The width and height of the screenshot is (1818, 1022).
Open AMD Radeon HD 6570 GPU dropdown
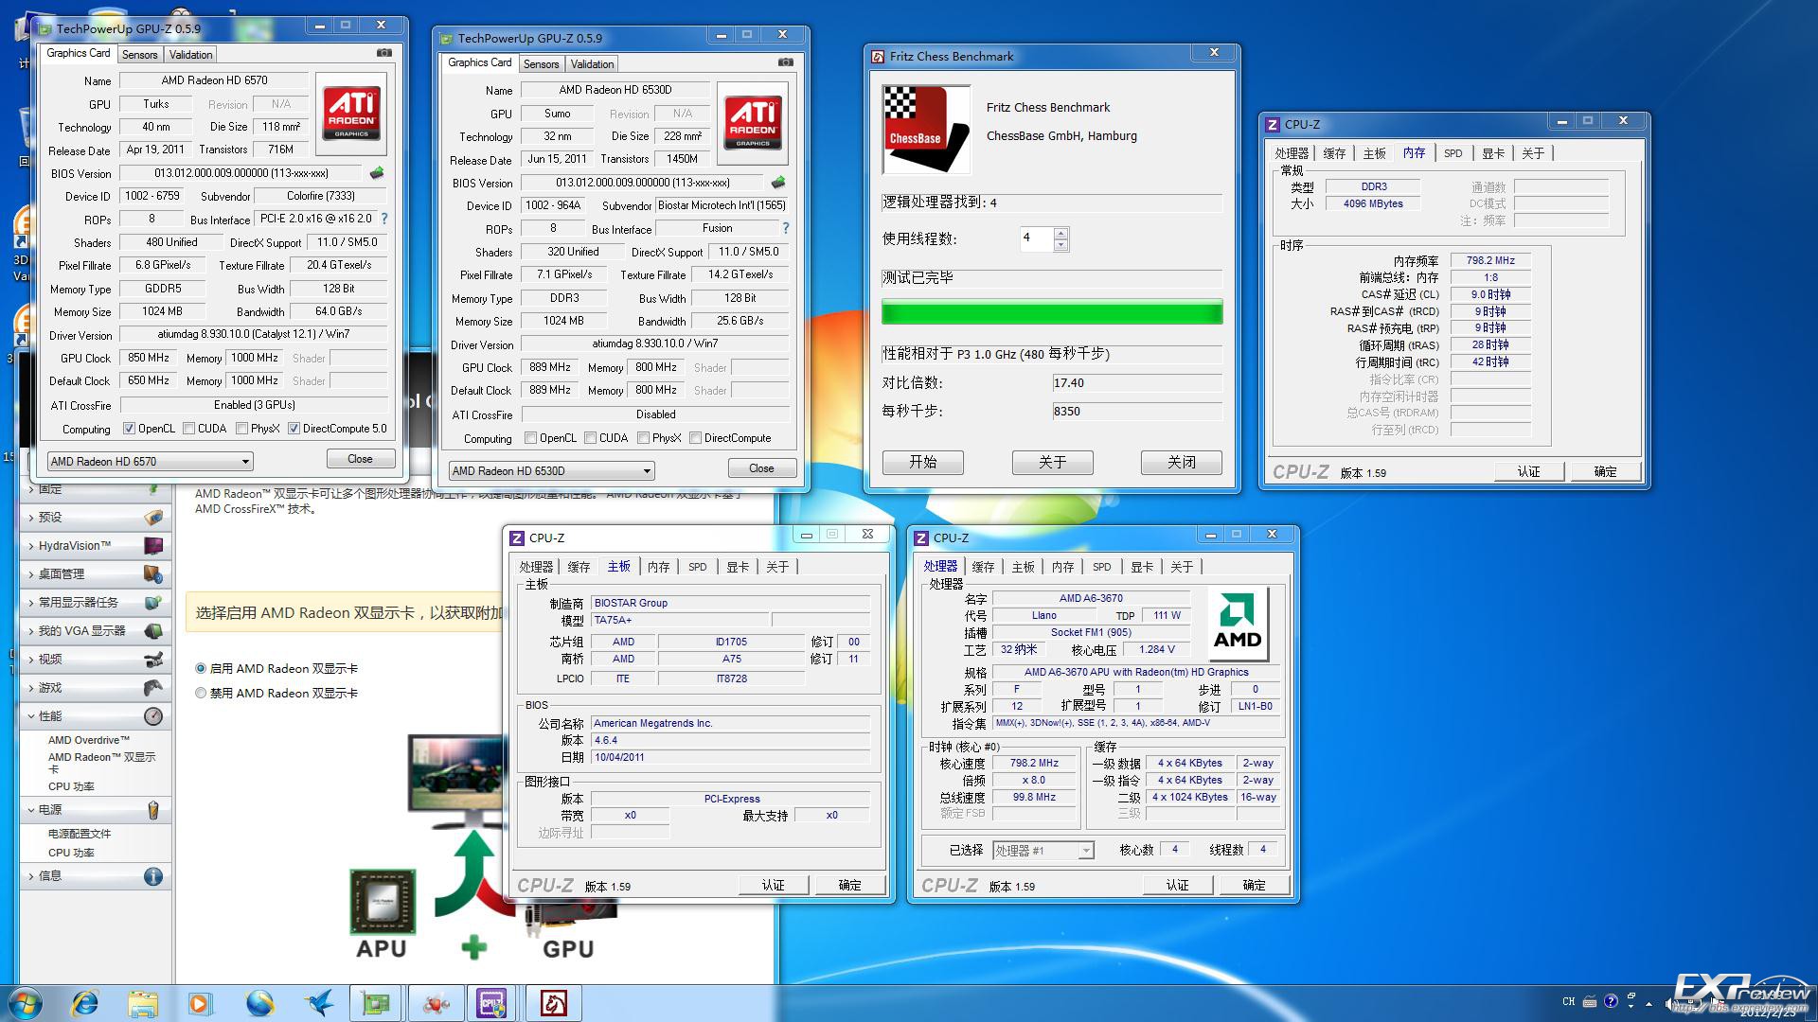151,462
